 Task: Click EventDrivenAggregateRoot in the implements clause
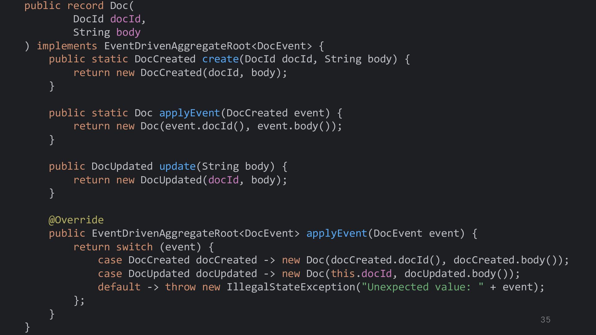coord(177,46)
